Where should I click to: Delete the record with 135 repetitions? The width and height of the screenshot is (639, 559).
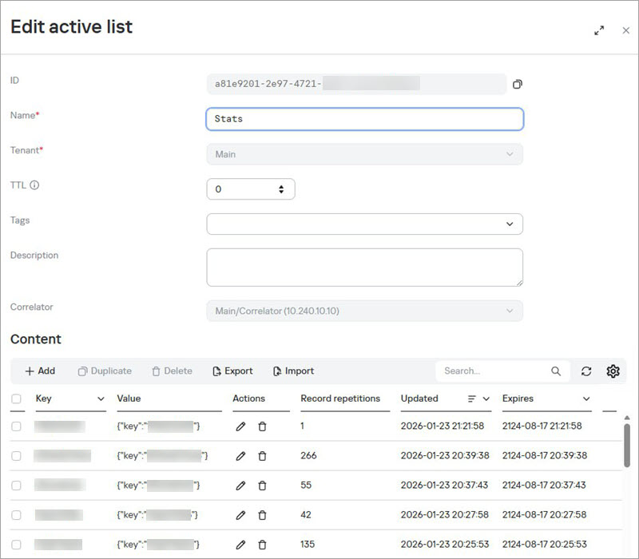point(262,545)
